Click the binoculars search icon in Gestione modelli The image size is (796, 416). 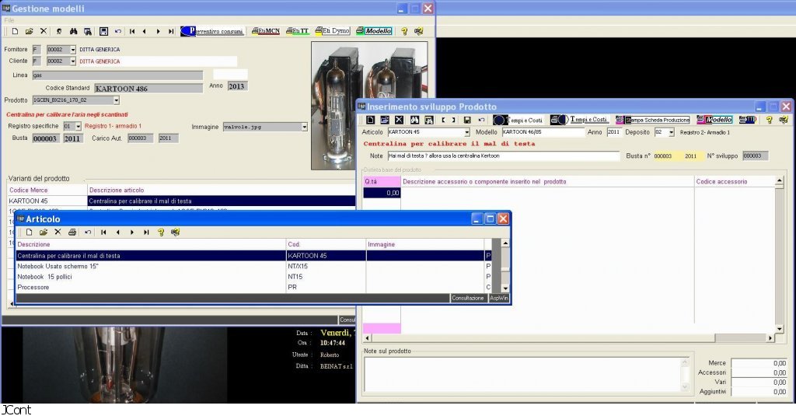pyautogui.click(x=73, y=31)
